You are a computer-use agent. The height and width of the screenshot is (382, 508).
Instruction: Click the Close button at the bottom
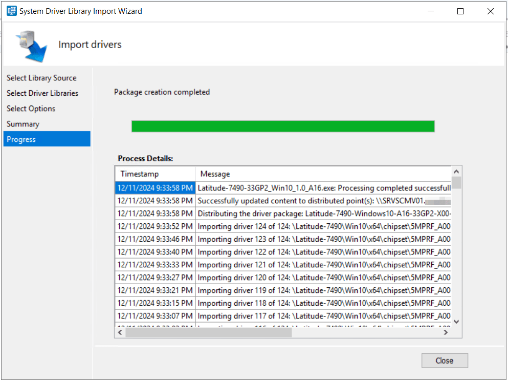(x=444, y=360)
